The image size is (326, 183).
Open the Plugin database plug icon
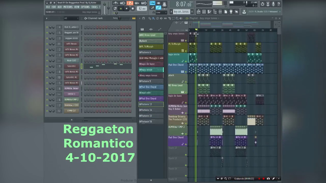pyautogui.click(x=231, y=12)
